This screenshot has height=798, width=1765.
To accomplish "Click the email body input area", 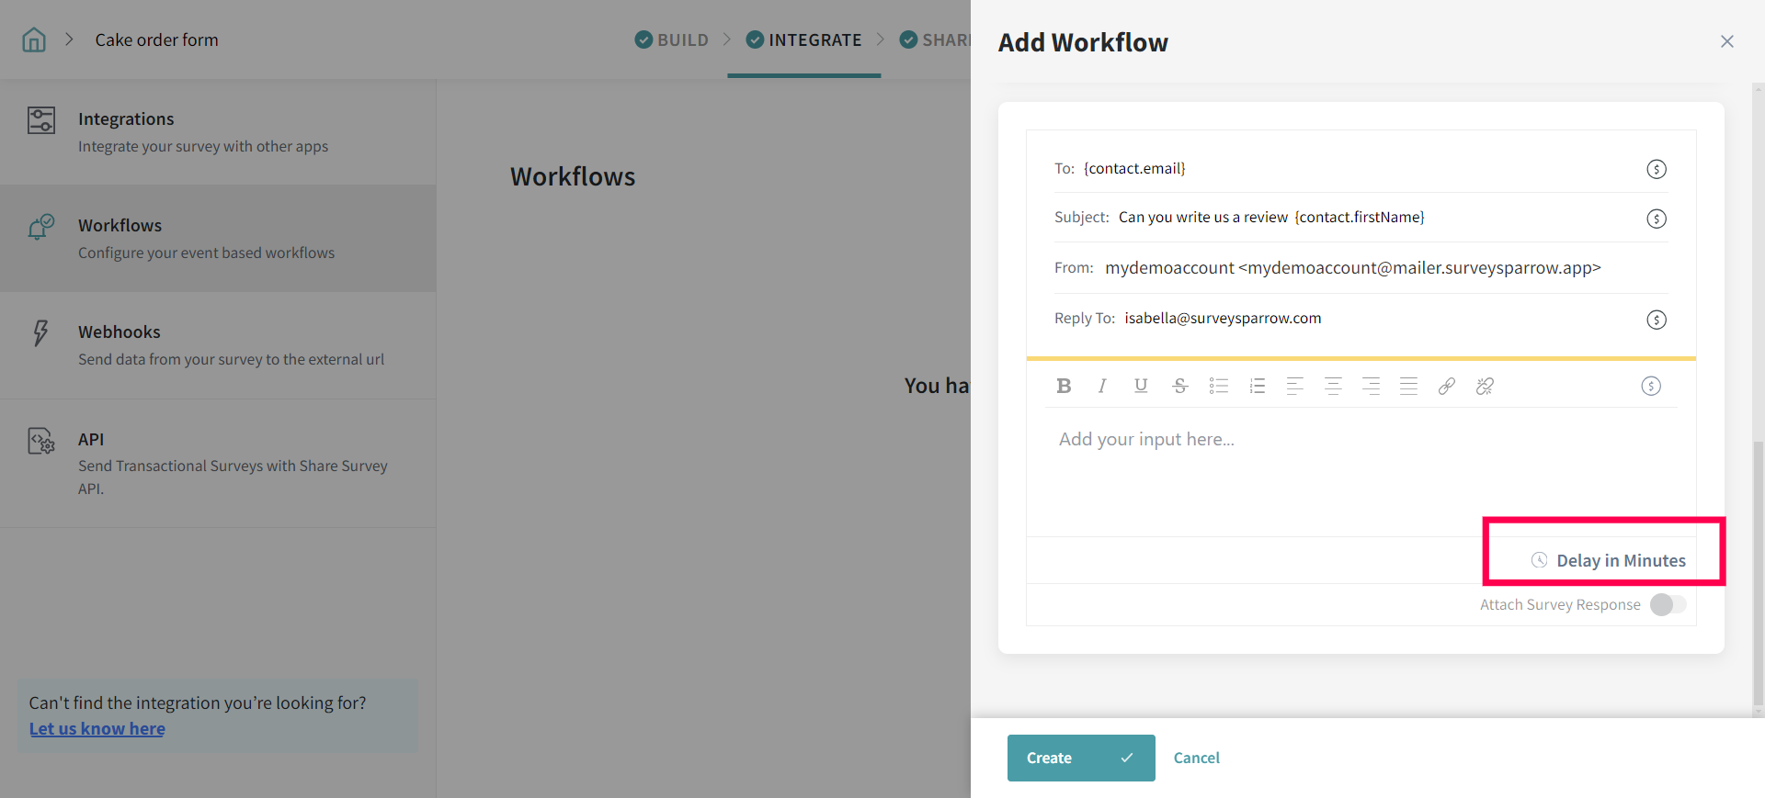I will coord(1361,468).
